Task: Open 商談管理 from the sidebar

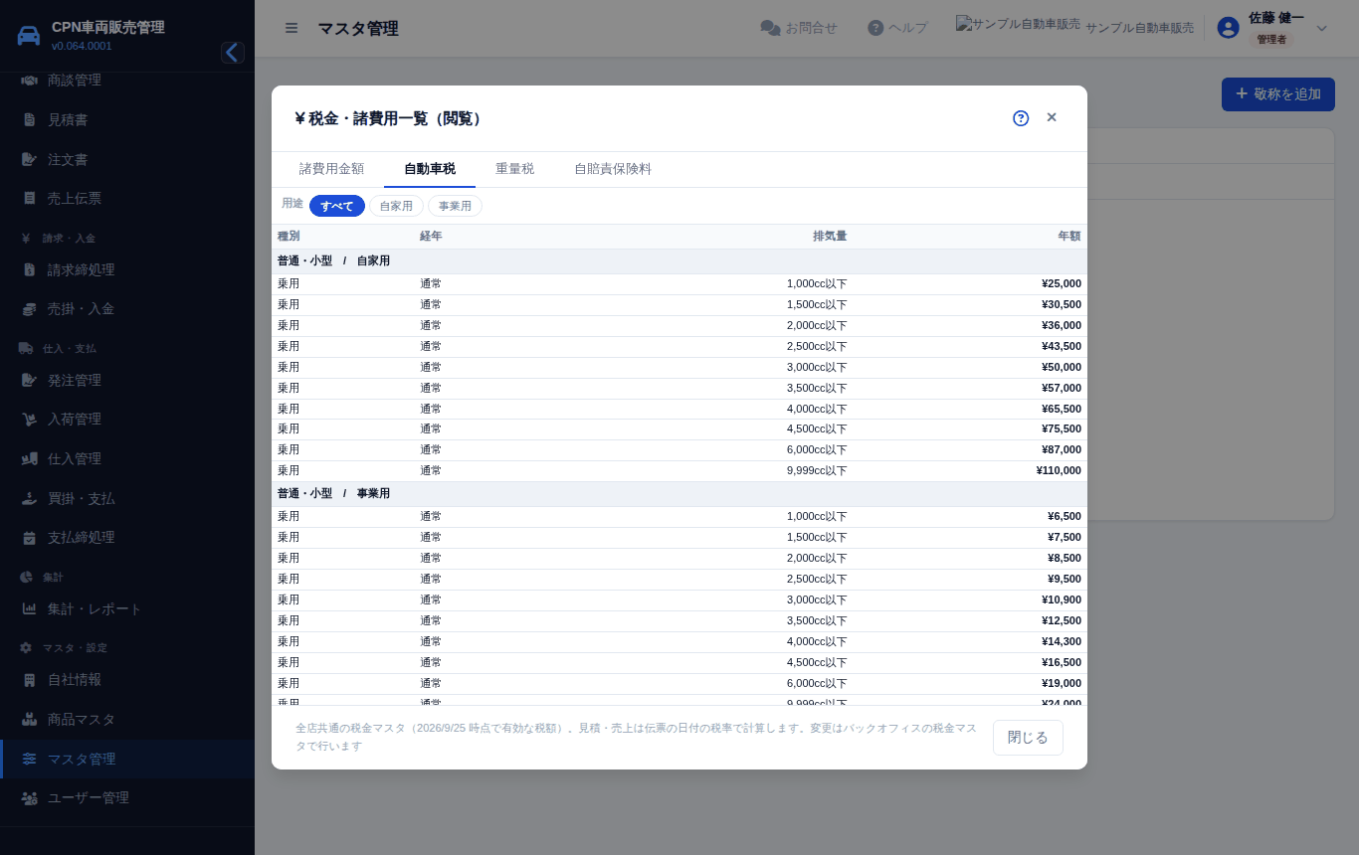Action: (127, 80)
